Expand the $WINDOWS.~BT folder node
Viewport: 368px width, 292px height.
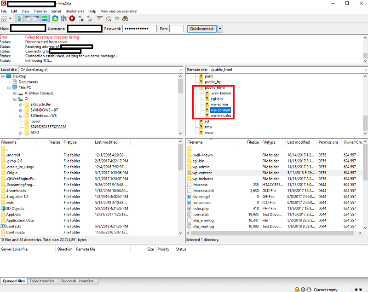21,110
